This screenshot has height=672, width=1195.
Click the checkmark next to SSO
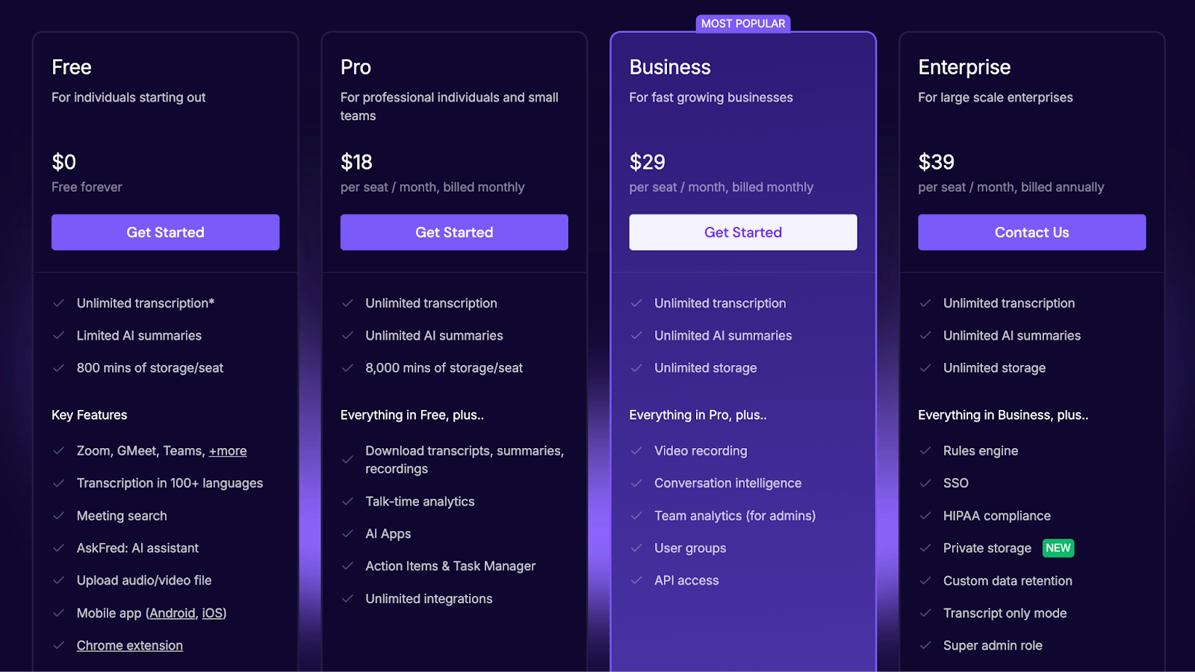925,483
